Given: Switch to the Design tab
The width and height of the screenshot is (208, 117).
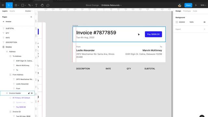Looking at the screenshot, I should [x=178, y=11].
